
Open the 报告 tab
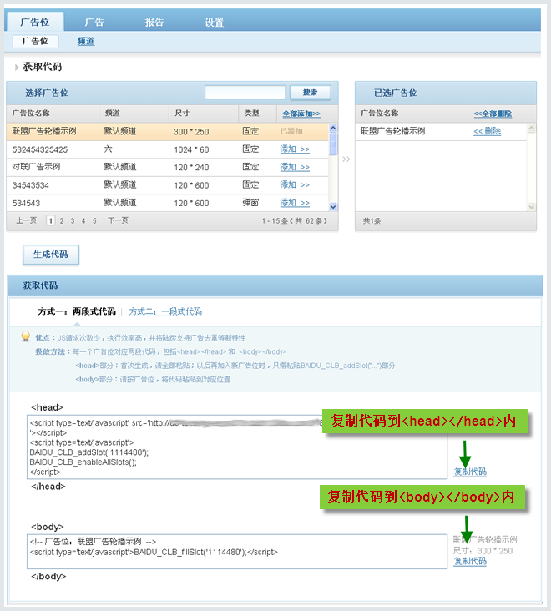[x=154, y=23]
